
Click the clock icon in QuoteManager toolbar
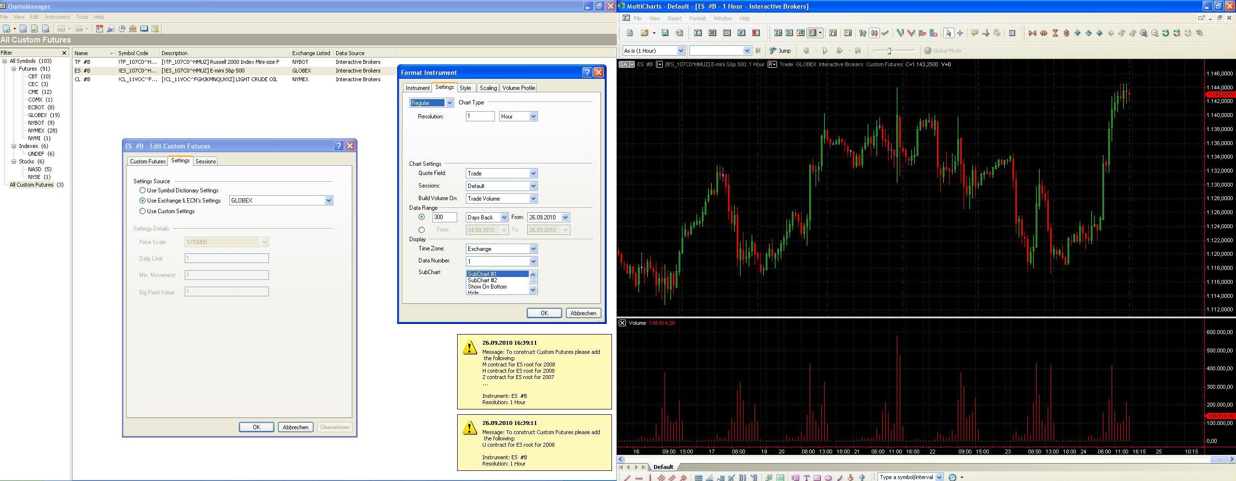tap(122, 29)
